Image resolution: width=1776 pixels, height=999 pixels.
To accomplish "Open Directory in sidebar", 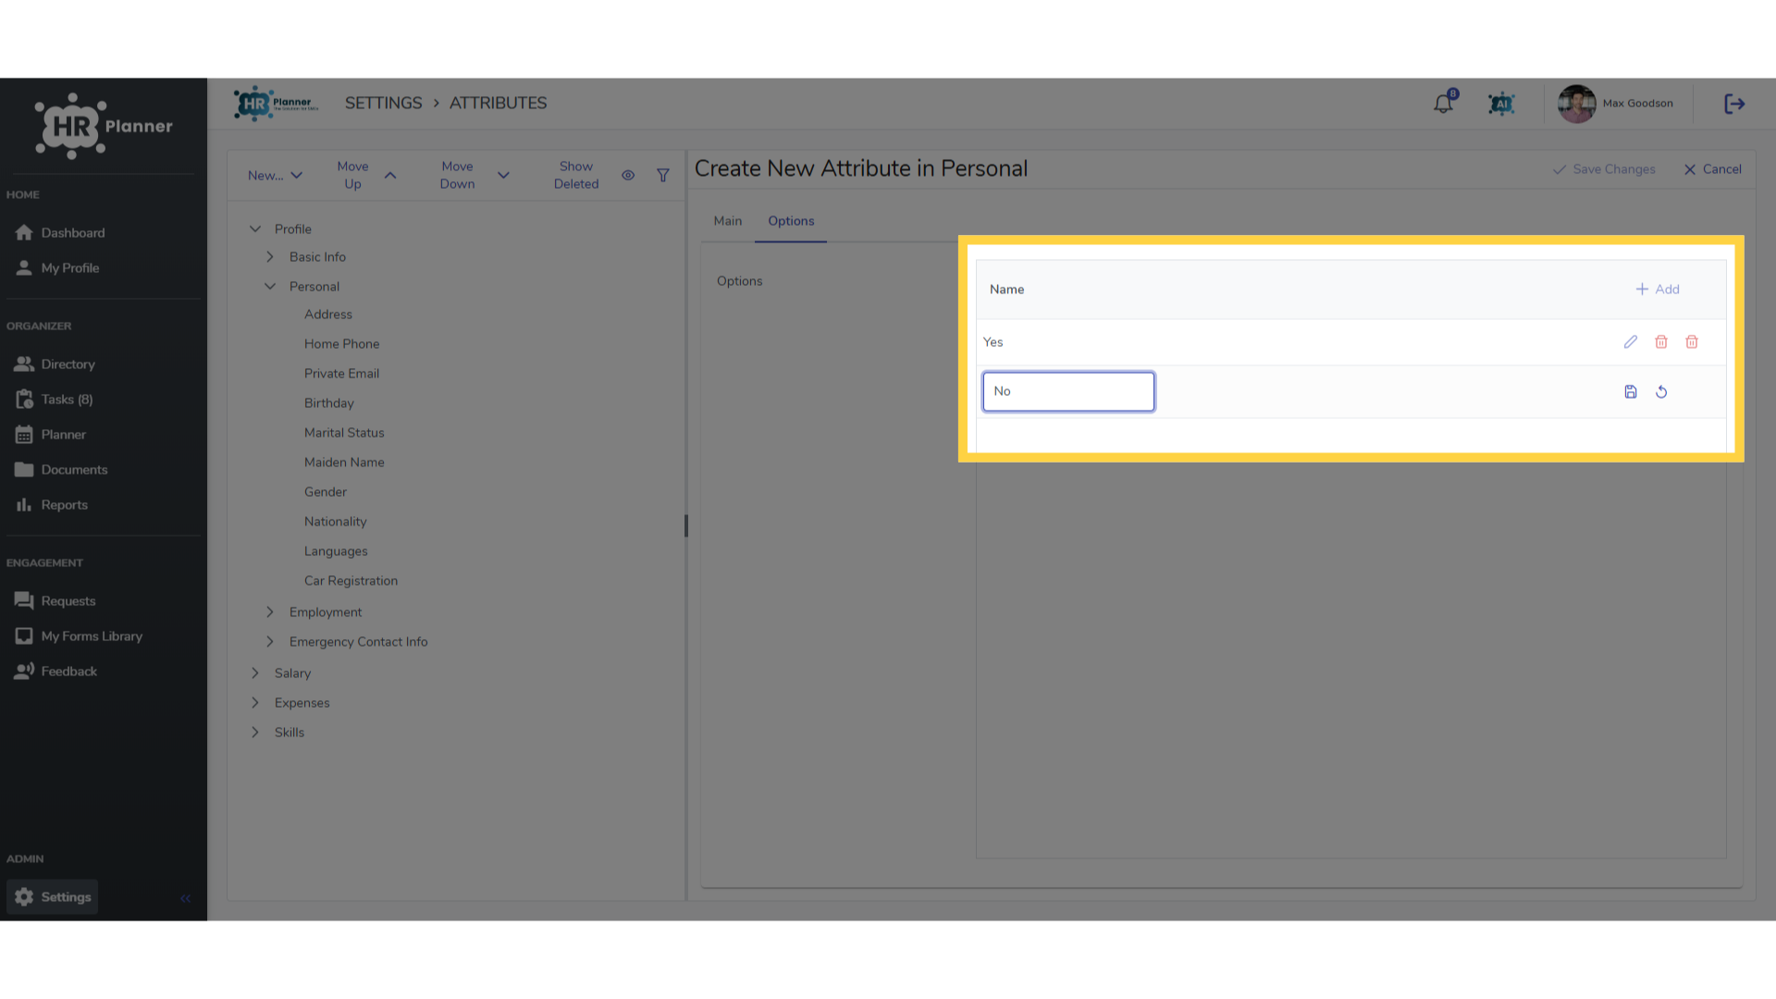I will coord(55,364).
